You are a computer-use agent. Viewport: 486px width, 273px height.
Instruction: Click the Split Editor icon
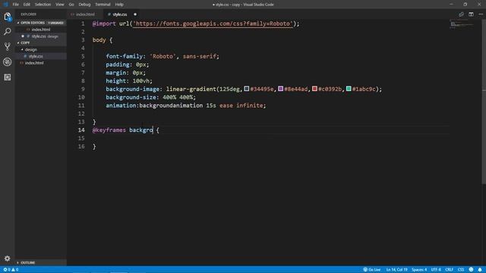tap(471, 14)
